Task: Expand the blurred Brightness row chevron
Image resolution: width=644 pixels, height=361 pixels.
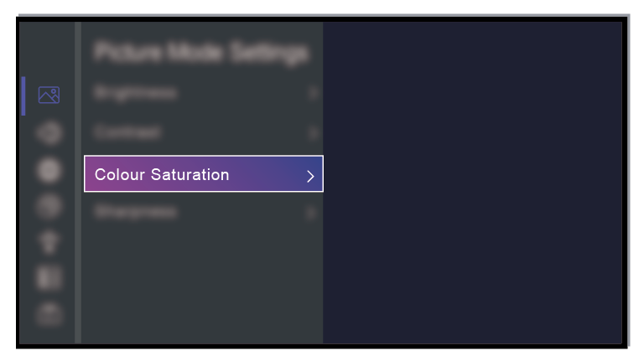Action: (313, 93)
